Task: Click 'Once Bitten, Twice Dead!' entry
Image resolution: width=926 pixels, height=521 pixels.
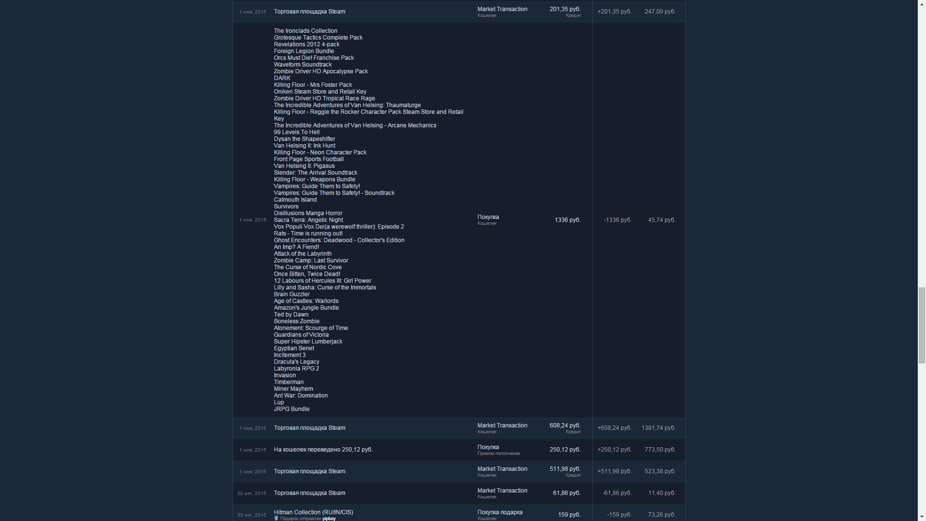Action: pos(307,274)
